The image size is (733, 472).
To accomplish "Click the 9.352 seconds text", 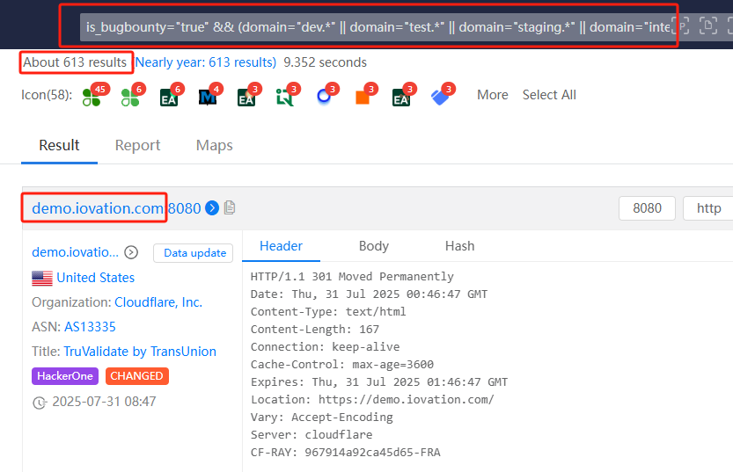I will pos(325,62).
